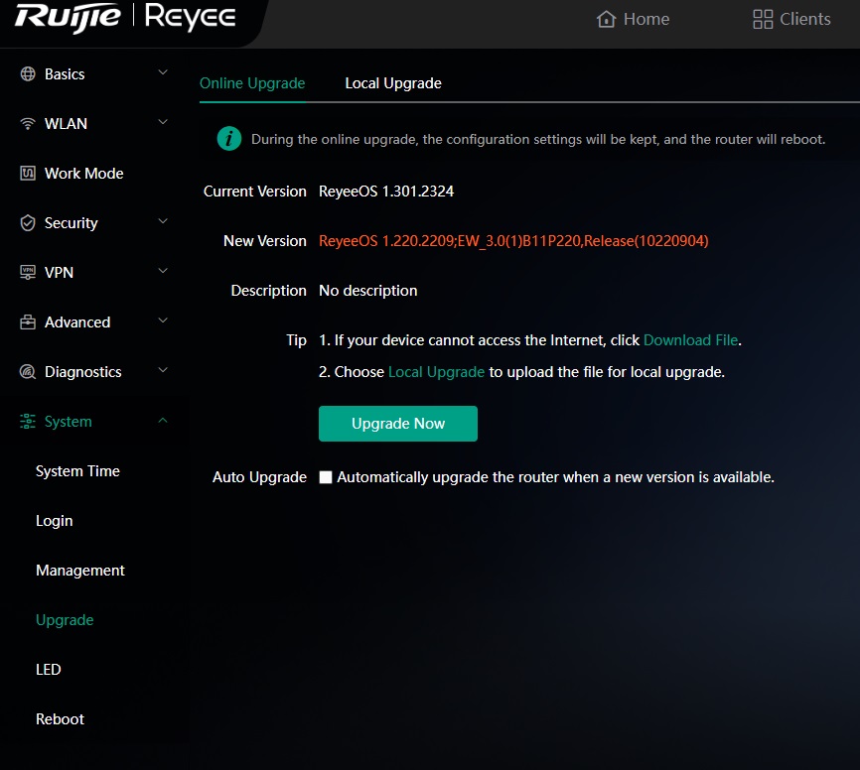Click the Basics globe icon
The width and height of the screenshot is (860, 770).
tap(28, 74)
